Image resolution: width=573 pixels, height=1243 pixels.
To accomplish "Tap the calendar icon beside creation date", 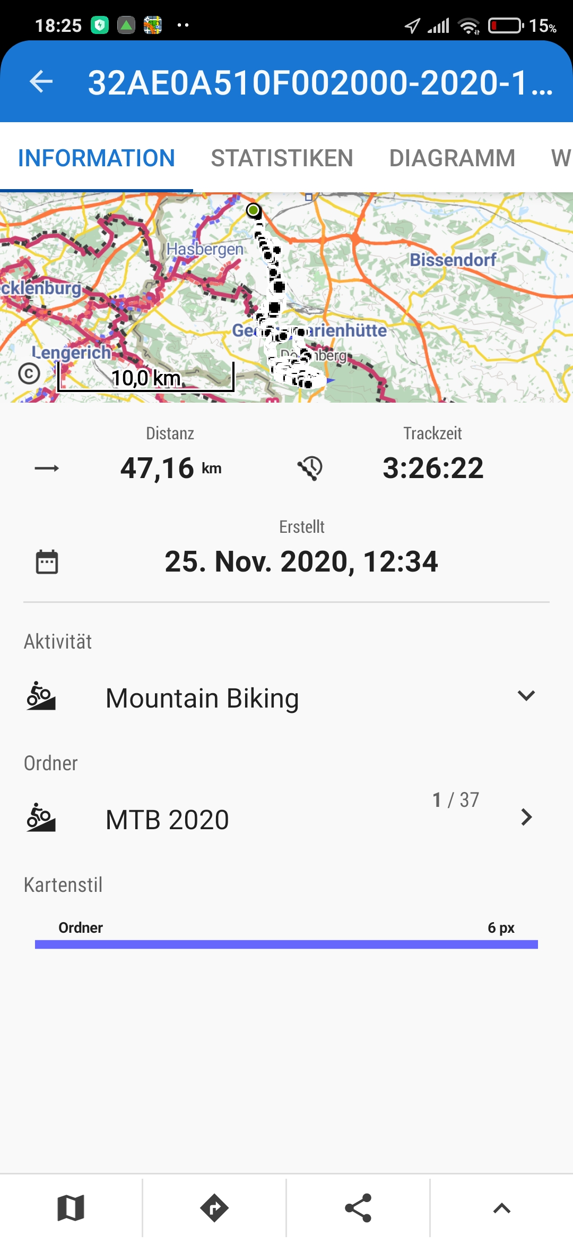I will pos(47,562).
